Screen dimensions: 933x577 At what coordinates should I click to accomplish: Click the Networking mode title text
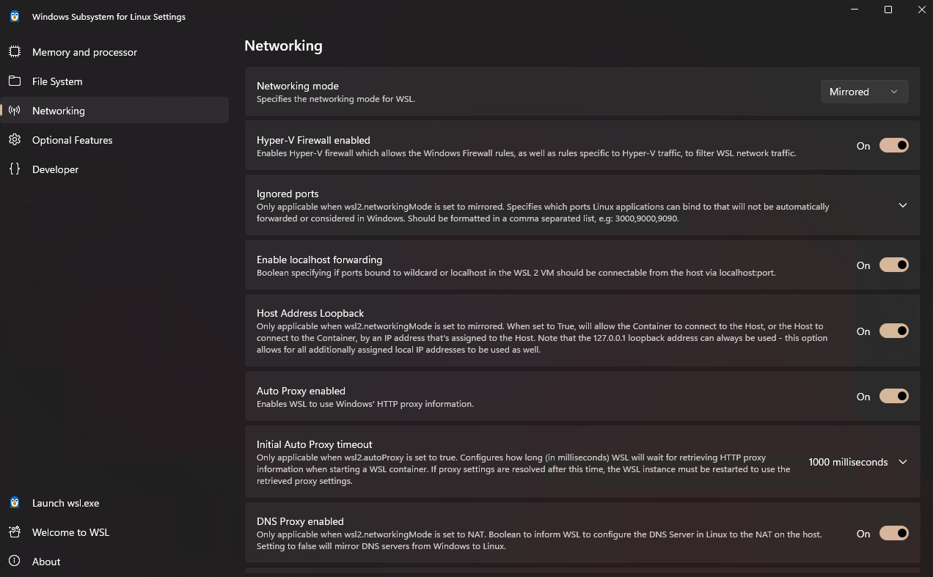(298, 86)
